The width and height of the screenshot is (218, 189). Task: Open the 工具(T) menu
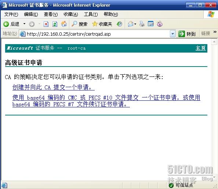pos(91,14)
